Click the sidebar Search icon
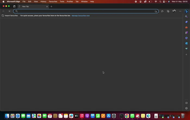 click(186, 17)
